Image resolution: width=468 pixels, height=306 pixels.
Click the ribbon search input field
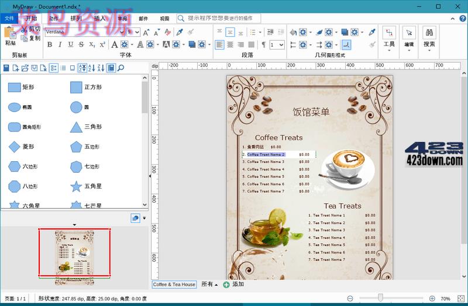click(x=219, y=19)
